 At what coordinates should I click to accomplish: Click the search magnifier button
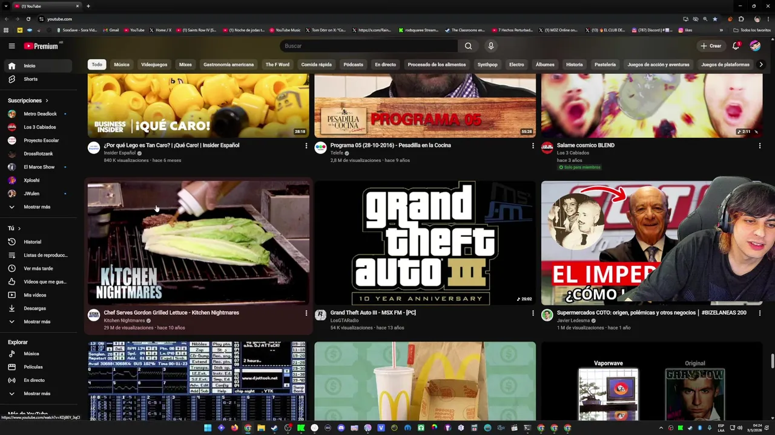468,46
